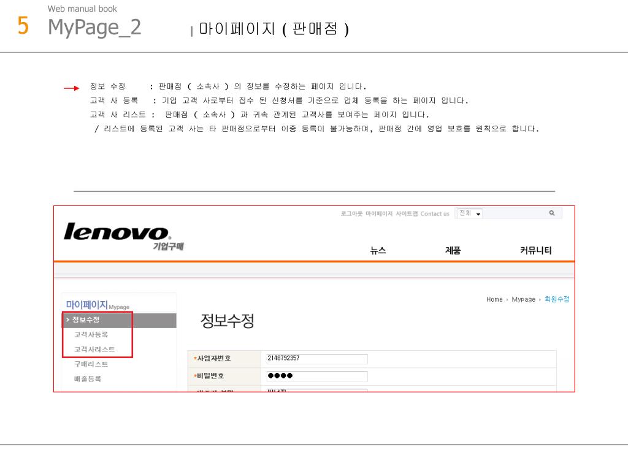Click the 로그아웃 link

351,214
